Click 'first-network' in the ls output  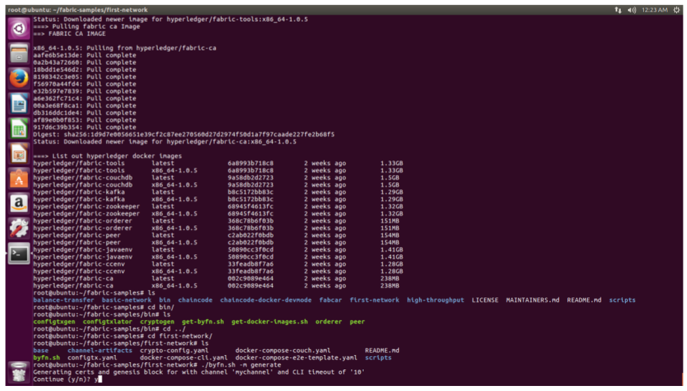(374, 300)
